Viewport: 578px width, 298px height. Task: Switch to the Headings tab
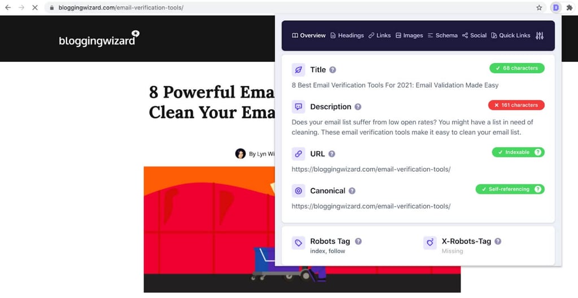(x=347, y=35)
